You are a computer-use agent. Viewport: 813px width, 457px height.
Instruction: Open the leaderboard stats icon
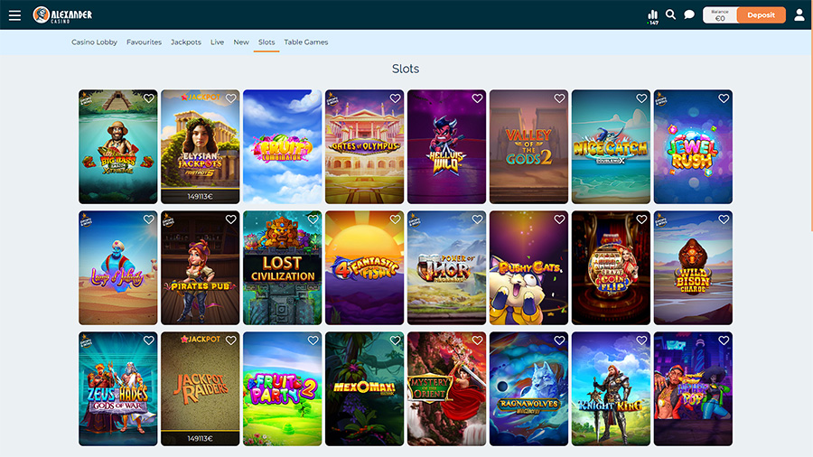(x=653, y=16)
